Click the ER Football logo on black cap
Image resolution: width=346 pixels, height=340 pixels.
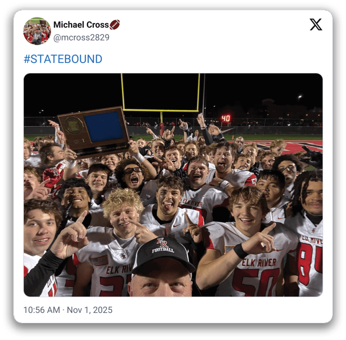(163, 245)
